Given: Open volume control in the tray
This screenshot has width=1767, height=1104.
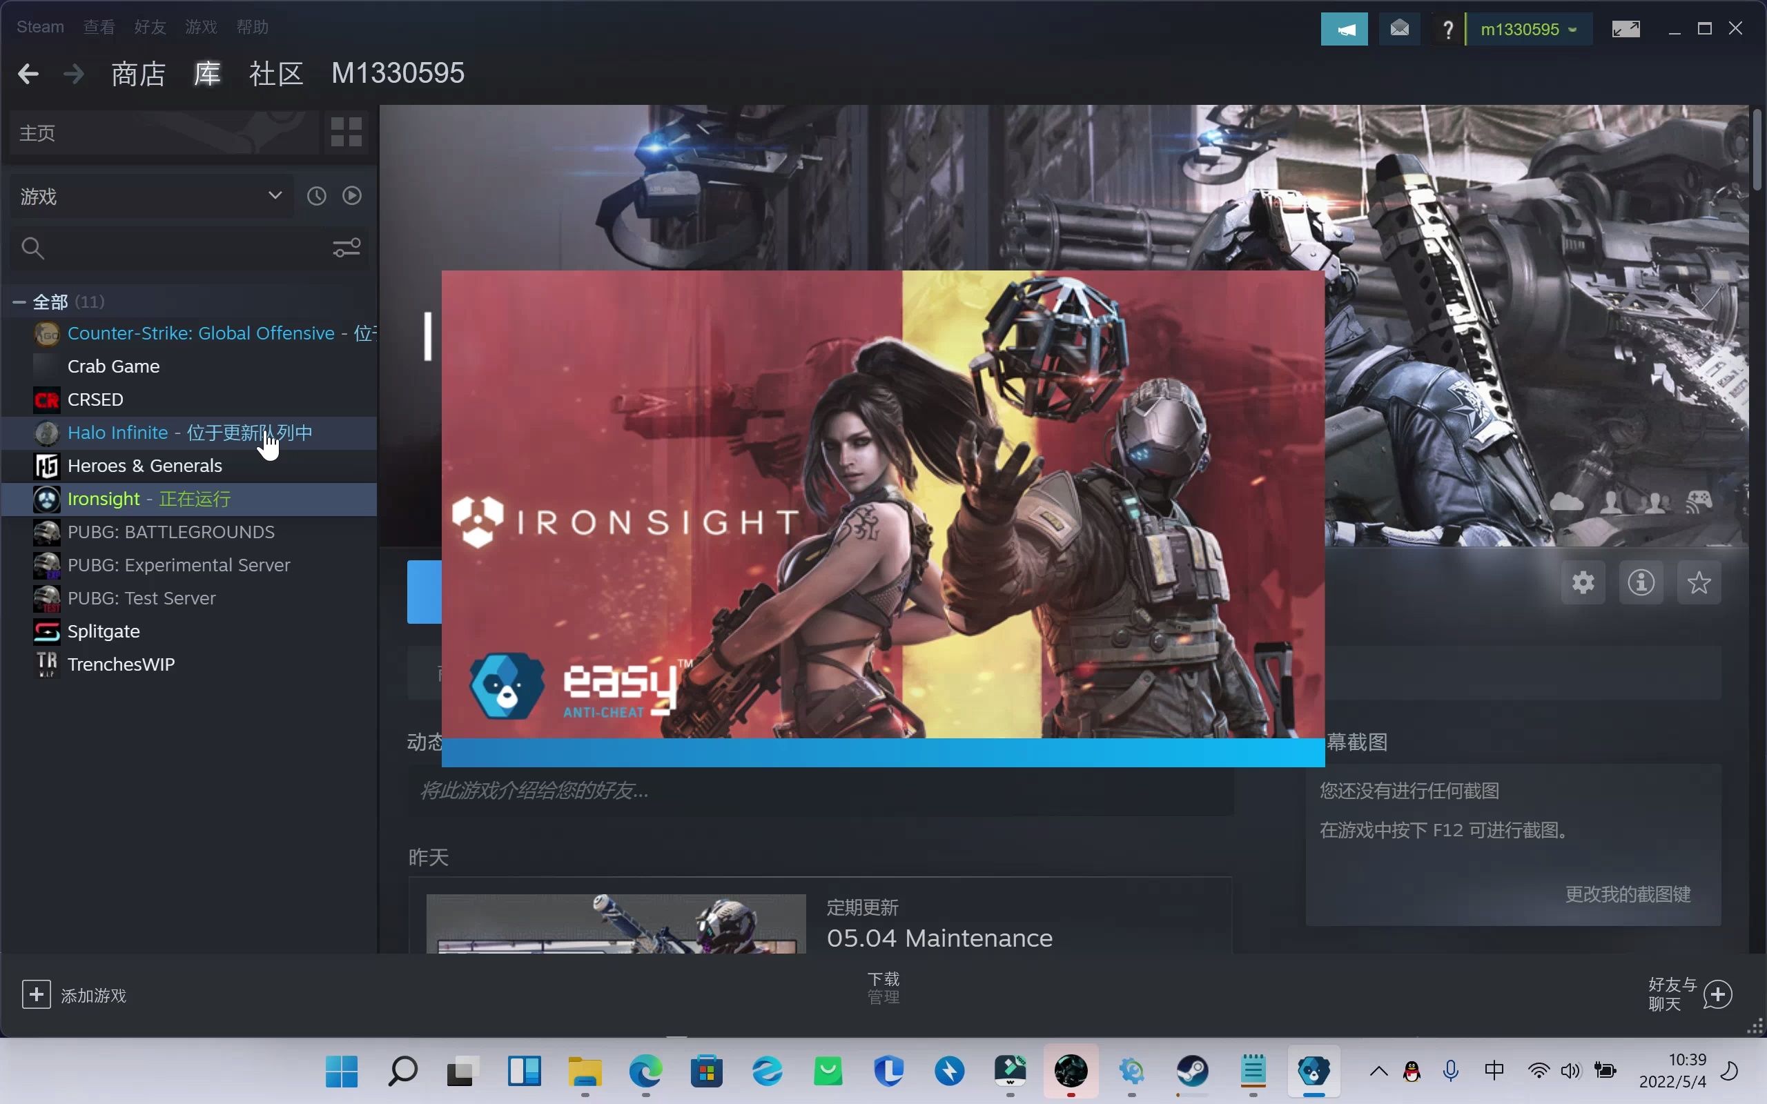Looking at the screenshot, I should [x=1570, y=1072].
